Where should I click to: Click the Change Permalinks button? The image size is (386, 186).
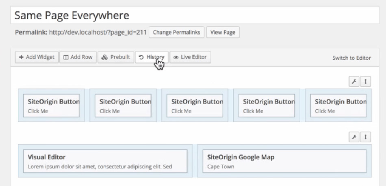176,32
